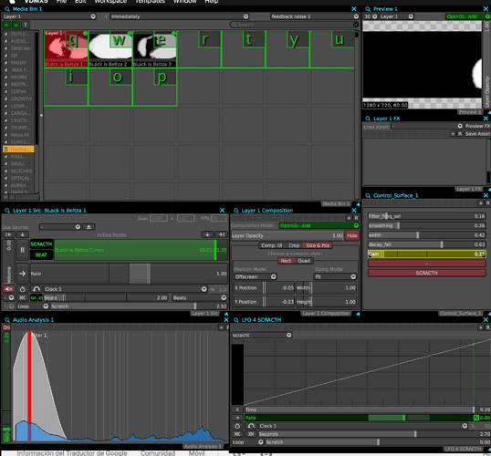Click the Preview 1 magnifier inspector icon

click(368, 9)
